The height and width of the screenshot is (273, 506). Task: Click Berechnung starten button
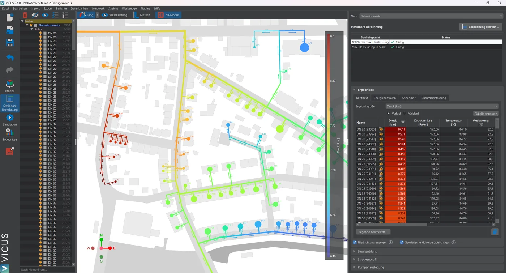(x=481, y=27)
